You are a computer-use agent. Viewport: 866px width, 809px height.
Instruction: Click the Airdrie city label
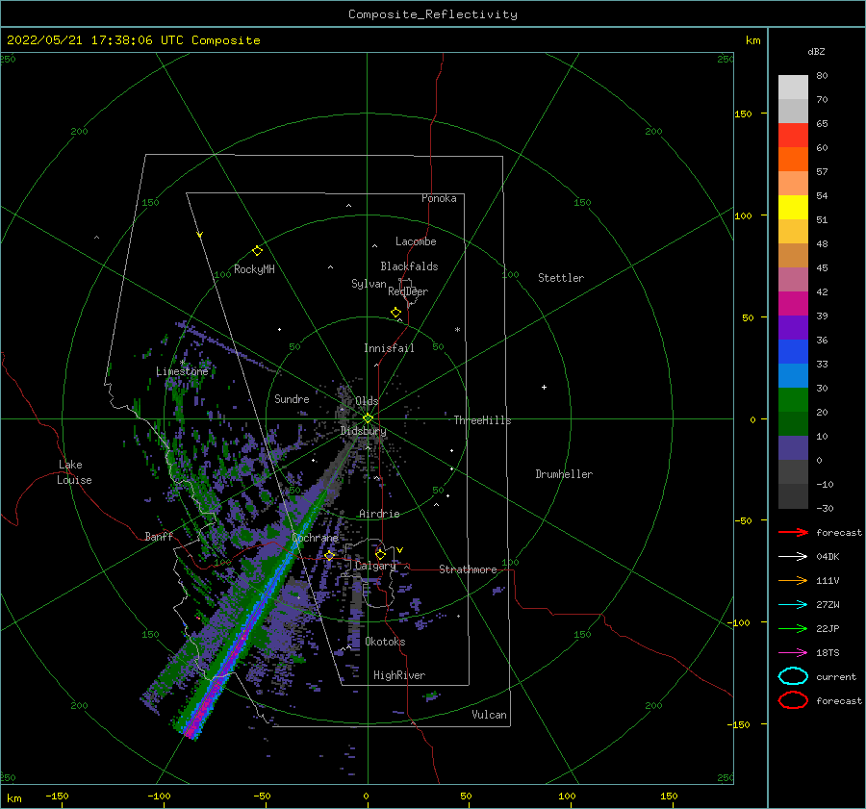(379, 514)
